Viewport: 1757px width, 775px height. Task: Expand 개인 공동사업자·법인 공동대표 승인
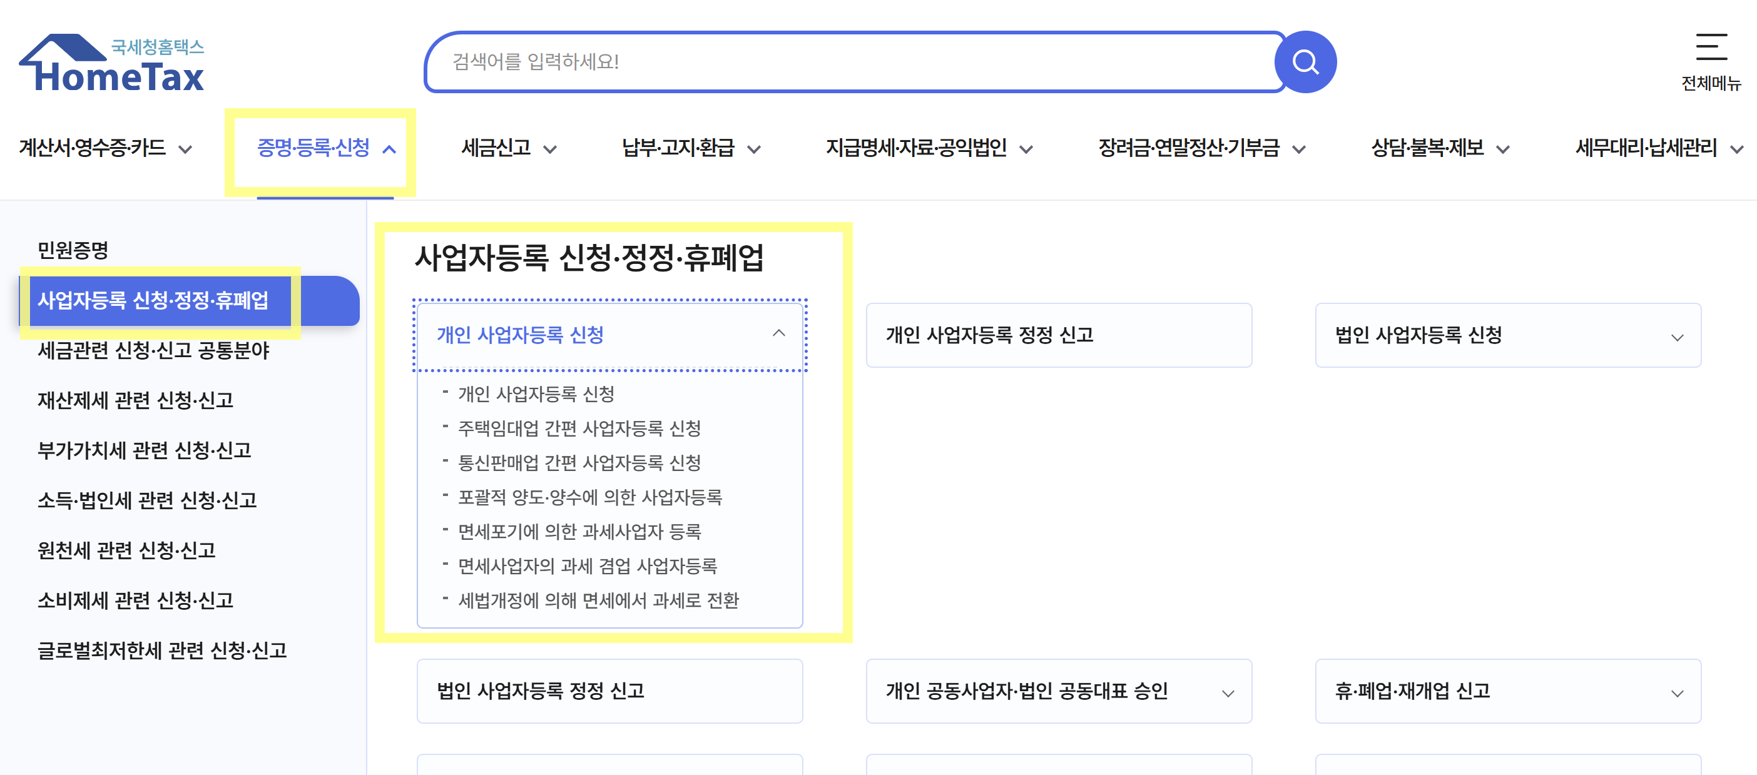pos(1227,692)
